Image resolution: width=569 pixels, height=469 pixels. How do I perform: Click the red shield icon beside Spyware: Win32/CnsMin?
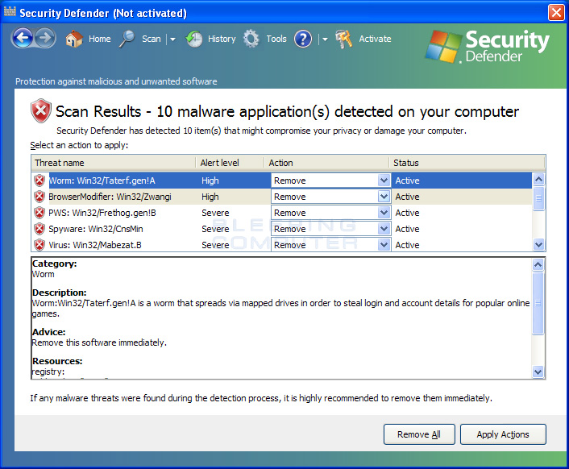(39, 229)
